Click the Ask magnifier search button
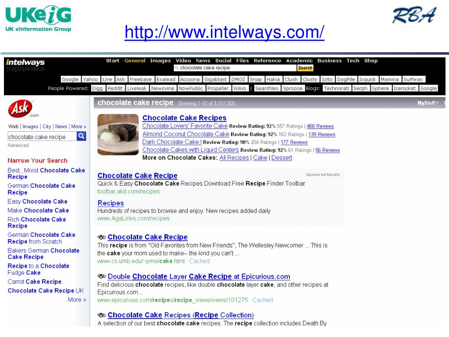449x337 pixels. 81,136
